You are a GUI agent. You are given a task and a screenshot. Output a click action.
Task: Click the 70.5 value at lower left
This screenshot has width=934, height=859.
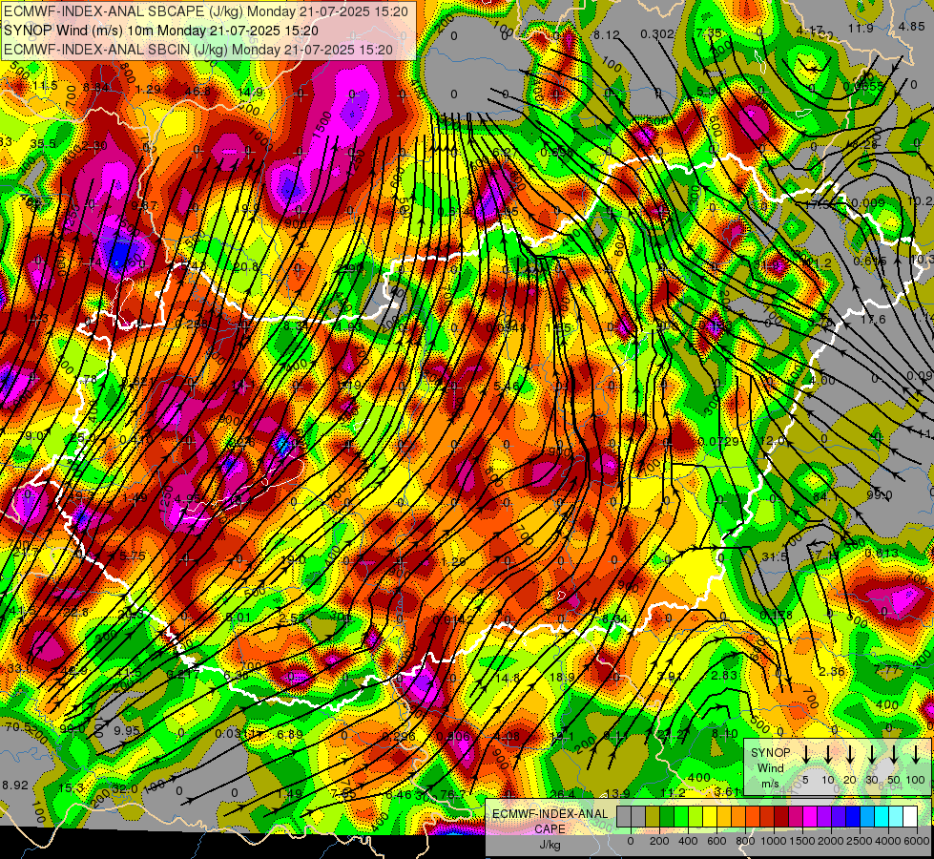(x=18, y=726)
